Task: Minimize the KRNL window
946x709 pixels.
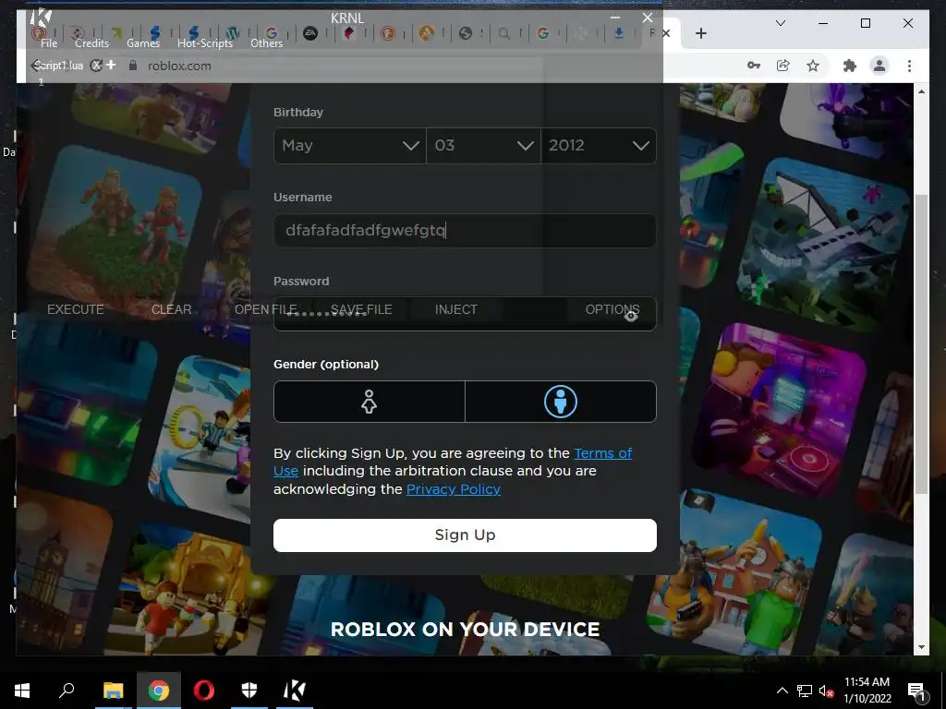Action: (x=615, y=18)
